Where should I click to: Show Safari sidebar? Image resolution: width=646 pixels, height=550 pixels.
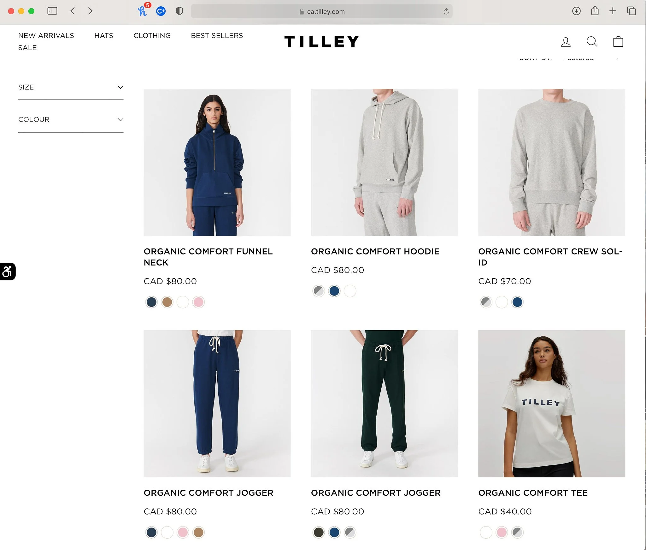tap(52, 11)
